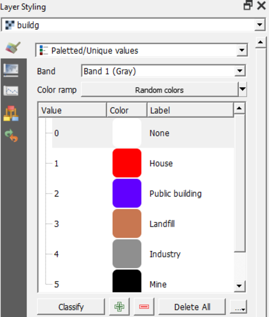
Task: Click the red minus remove-class icon
Action: tap(144, 307)
